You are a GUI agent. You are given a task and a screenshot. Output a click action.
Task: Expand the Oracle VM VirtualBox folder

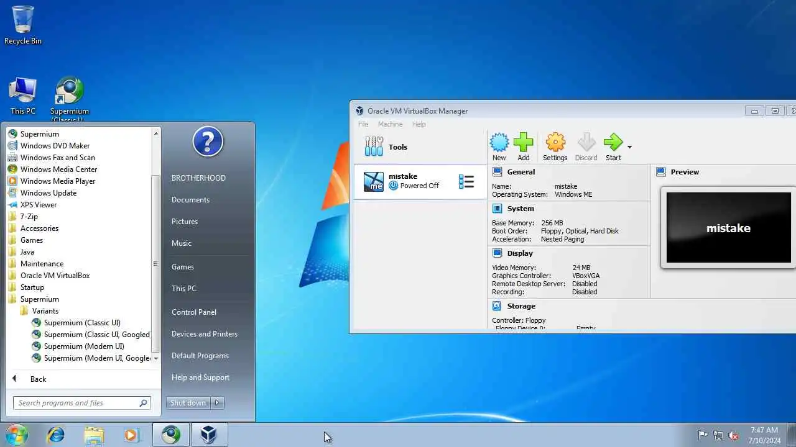point(55,275)
